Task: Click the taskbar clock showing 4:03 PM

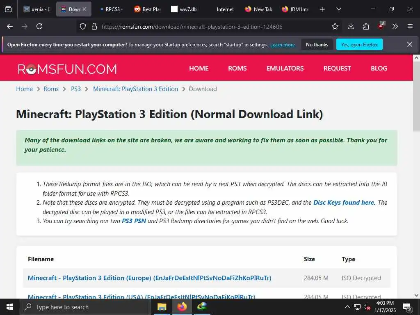Action: [385, 307]
